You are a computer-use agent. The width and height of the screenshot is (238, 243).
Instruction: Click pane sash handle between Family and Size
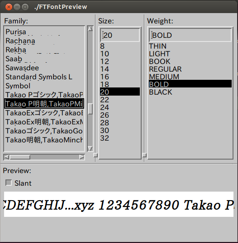pyautogui.click(x=95, y=155)
